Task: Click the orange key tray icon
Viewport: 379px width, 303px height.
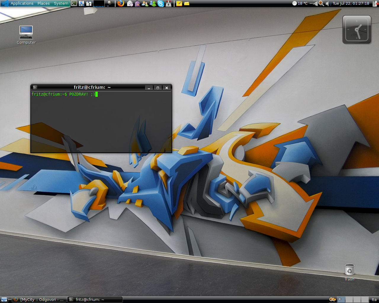Action: tap(333, 299)
